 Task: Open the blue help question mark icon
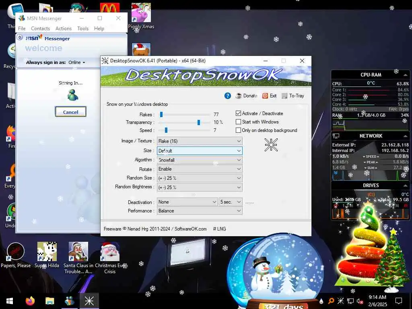pyautogui.click(x=228, y=96)
